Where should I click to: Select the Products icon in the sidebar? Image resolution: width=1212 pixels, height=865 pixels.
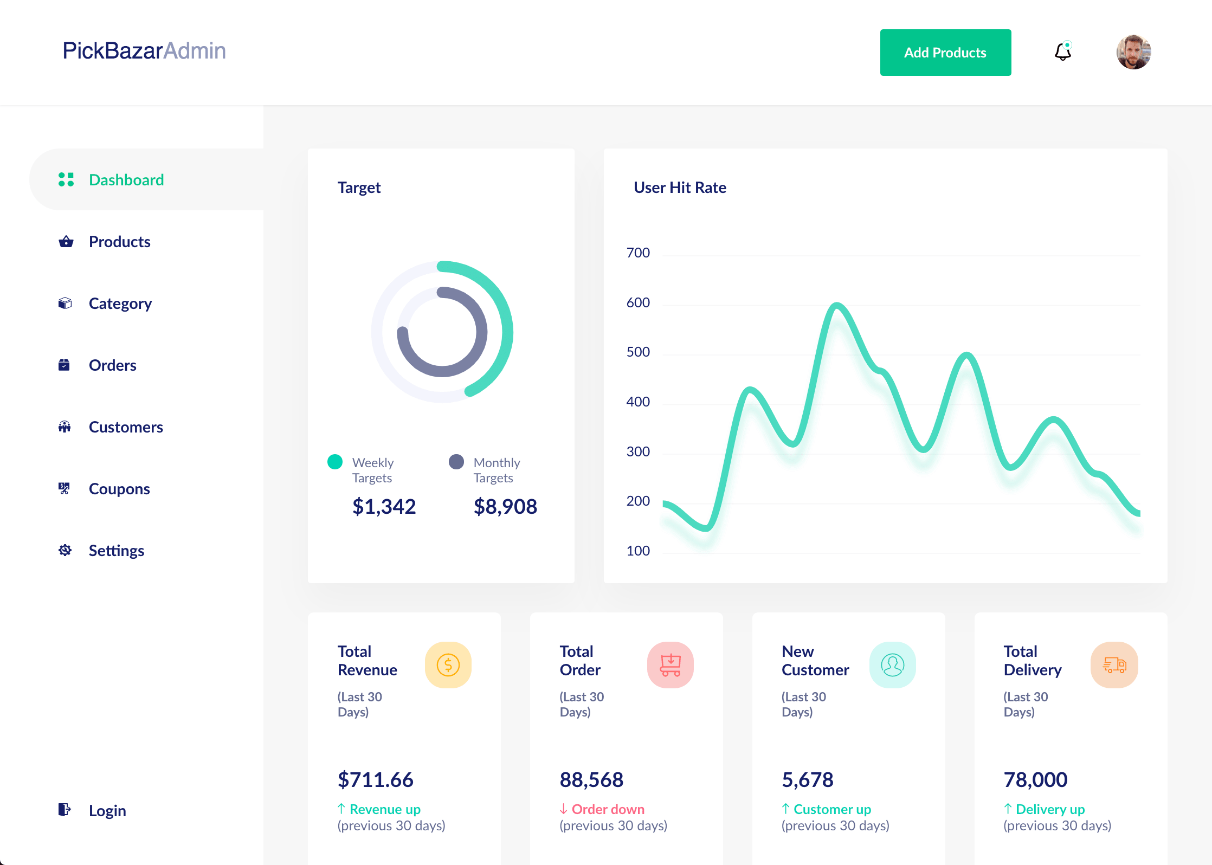point(66,242)
